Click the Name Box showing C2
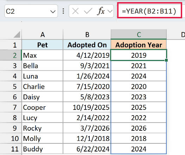 click(x=31, y=11)
